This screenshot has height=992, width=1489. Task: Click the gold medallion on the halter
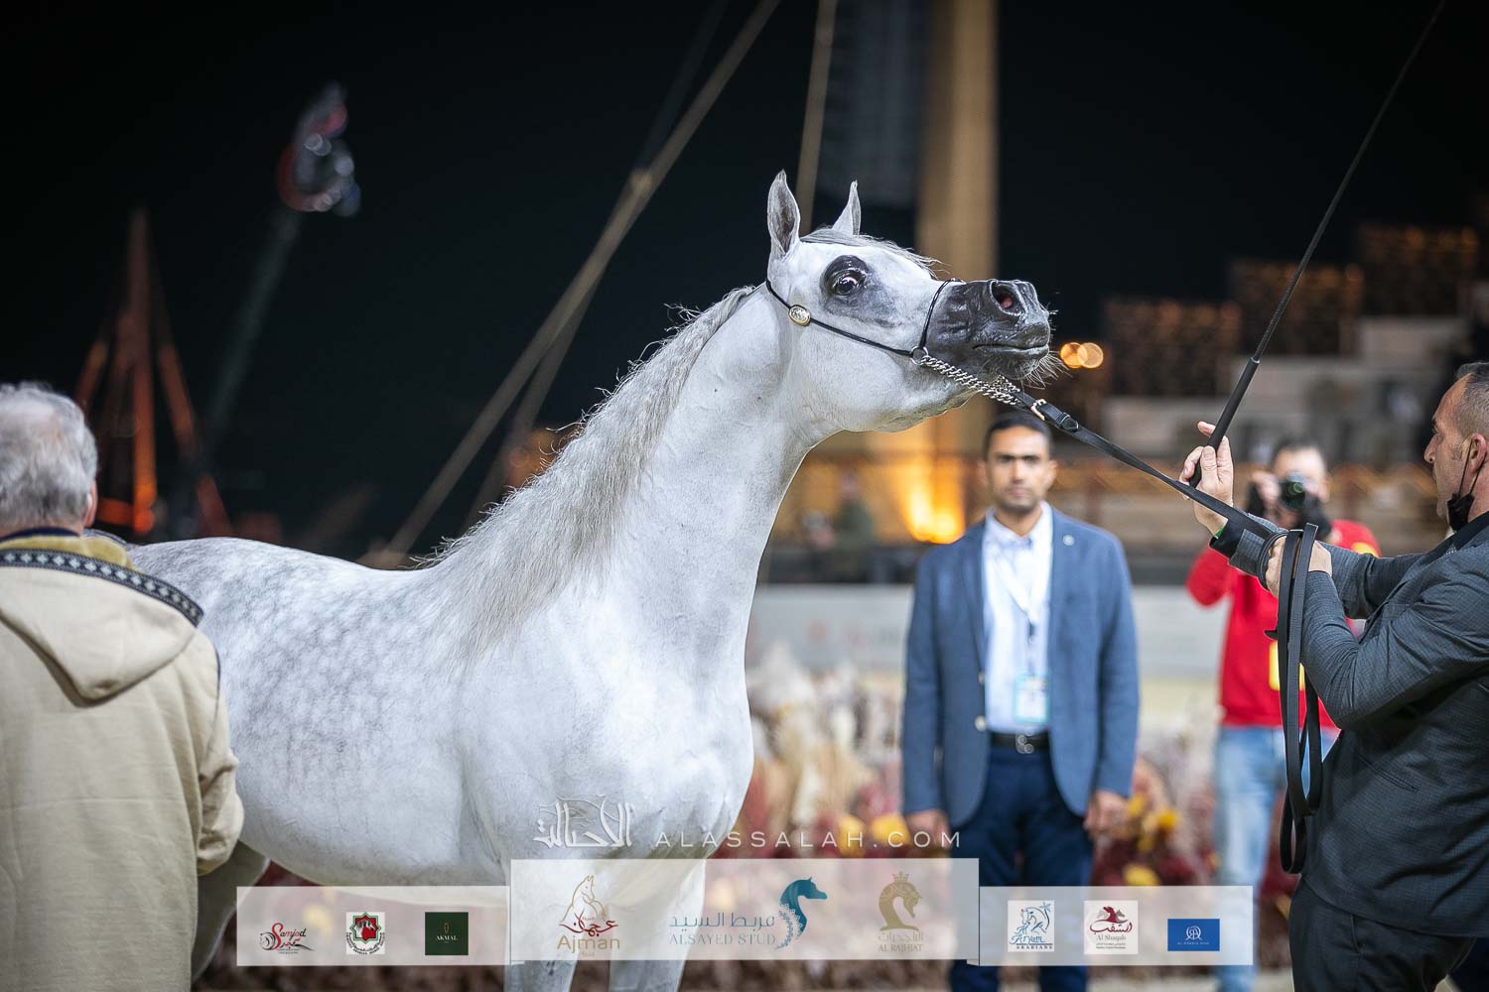[798, 314]
